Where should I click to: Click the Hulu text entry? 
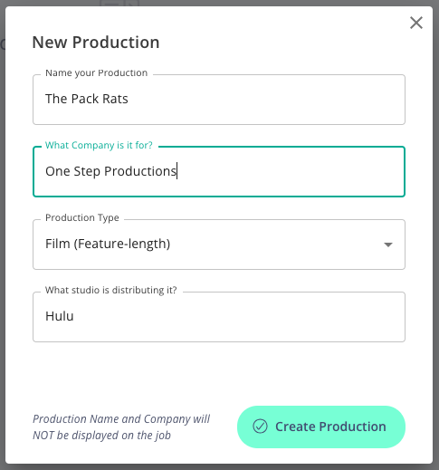60,316
